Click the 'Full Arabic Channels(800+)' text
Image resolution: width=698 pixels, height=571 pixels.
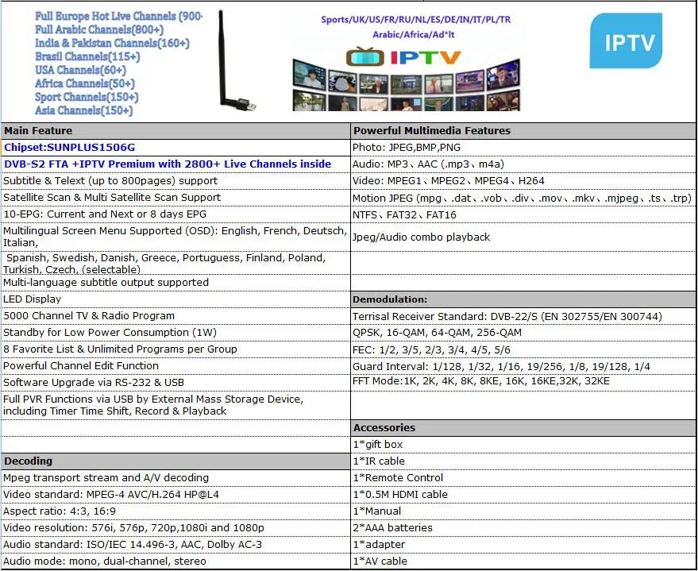99,29
